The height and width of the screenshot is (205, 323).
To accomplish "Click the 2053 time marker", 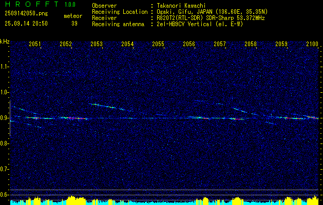I will point(97,44).
